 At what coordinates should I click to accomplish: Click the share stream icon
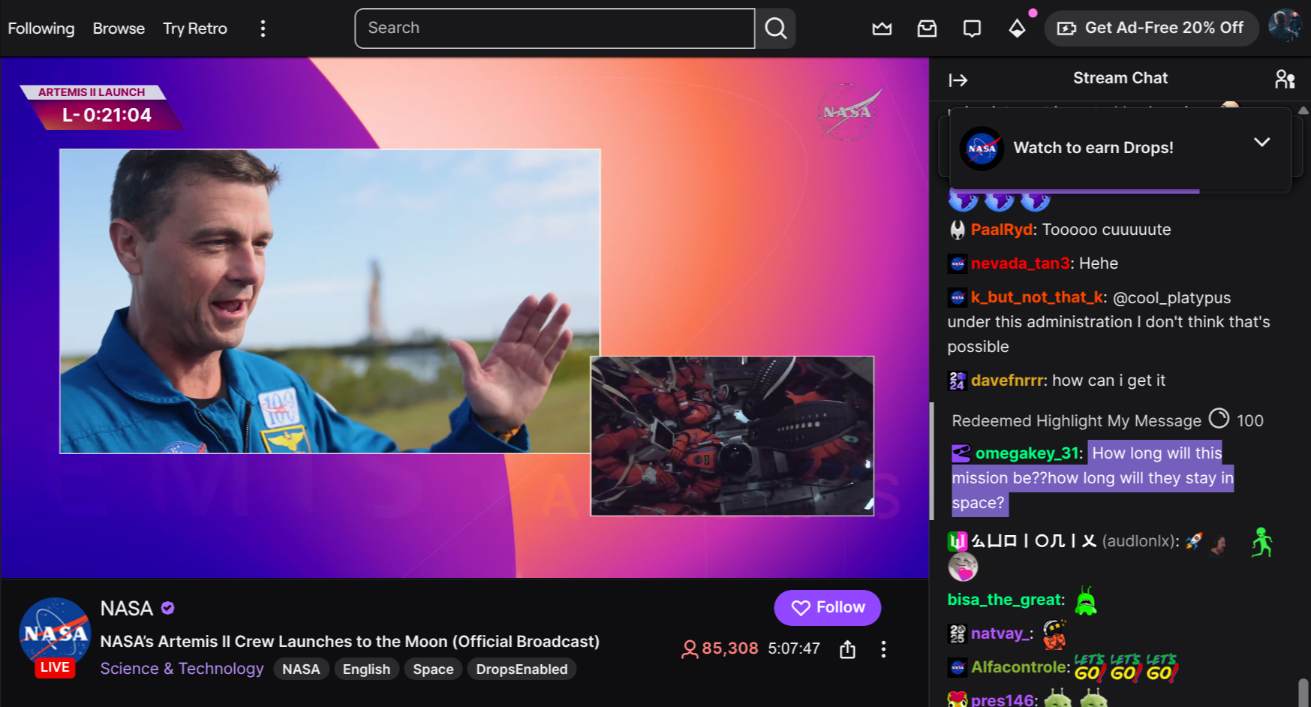click(x=847, y=649)
